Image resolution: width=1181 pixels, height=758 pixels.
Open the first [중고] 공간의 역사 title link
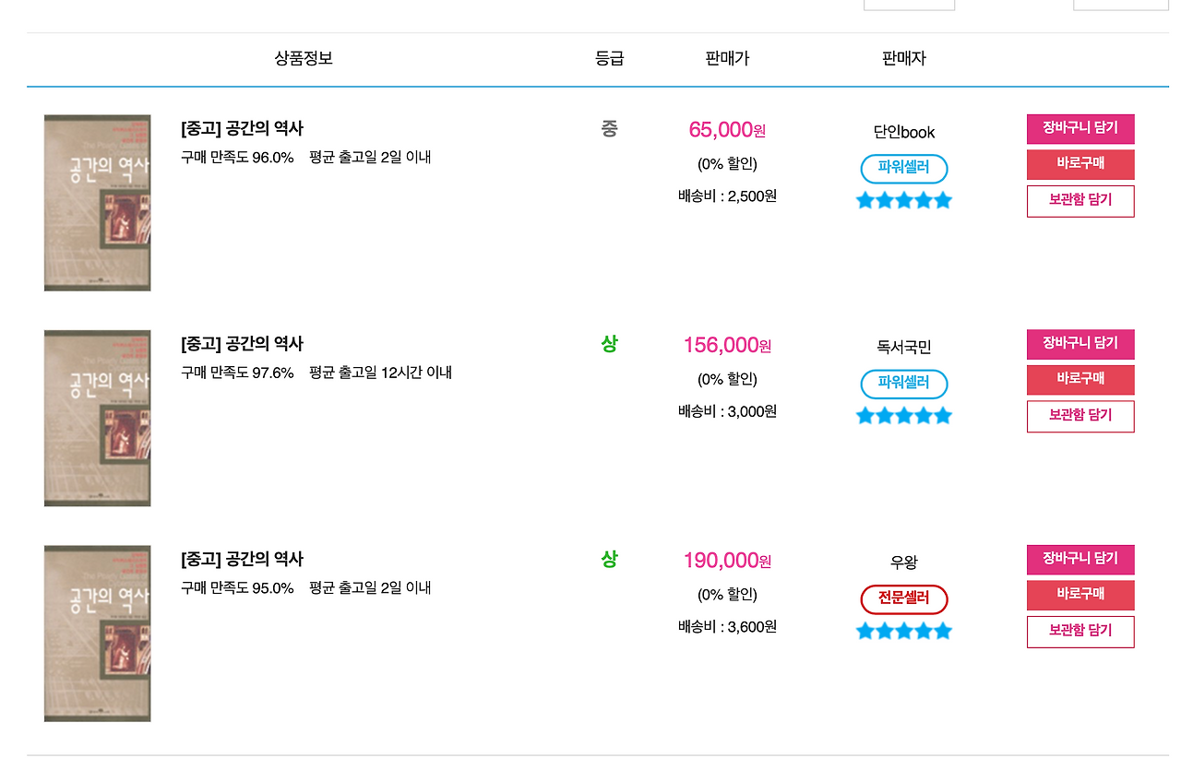point(242,129)
